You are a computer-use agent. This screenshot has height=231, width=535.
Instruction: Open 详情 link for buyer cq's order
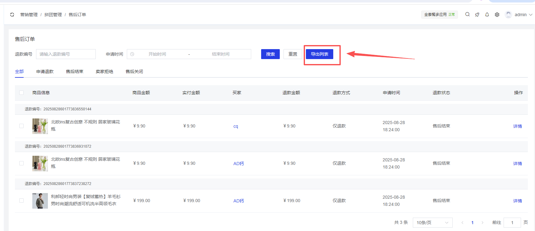tap(517, 126)
